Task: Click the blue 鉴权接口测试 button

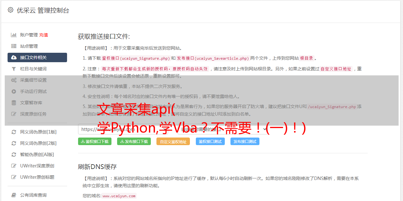Action: tap(210, 141)
